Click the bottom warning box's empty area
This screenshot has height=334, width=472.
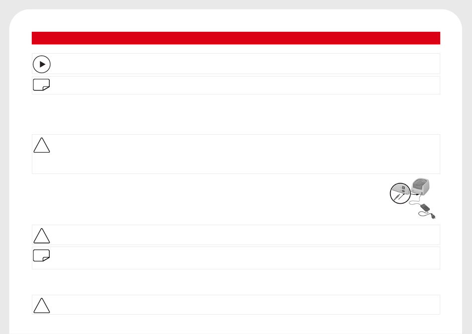[x=245, y=305]
